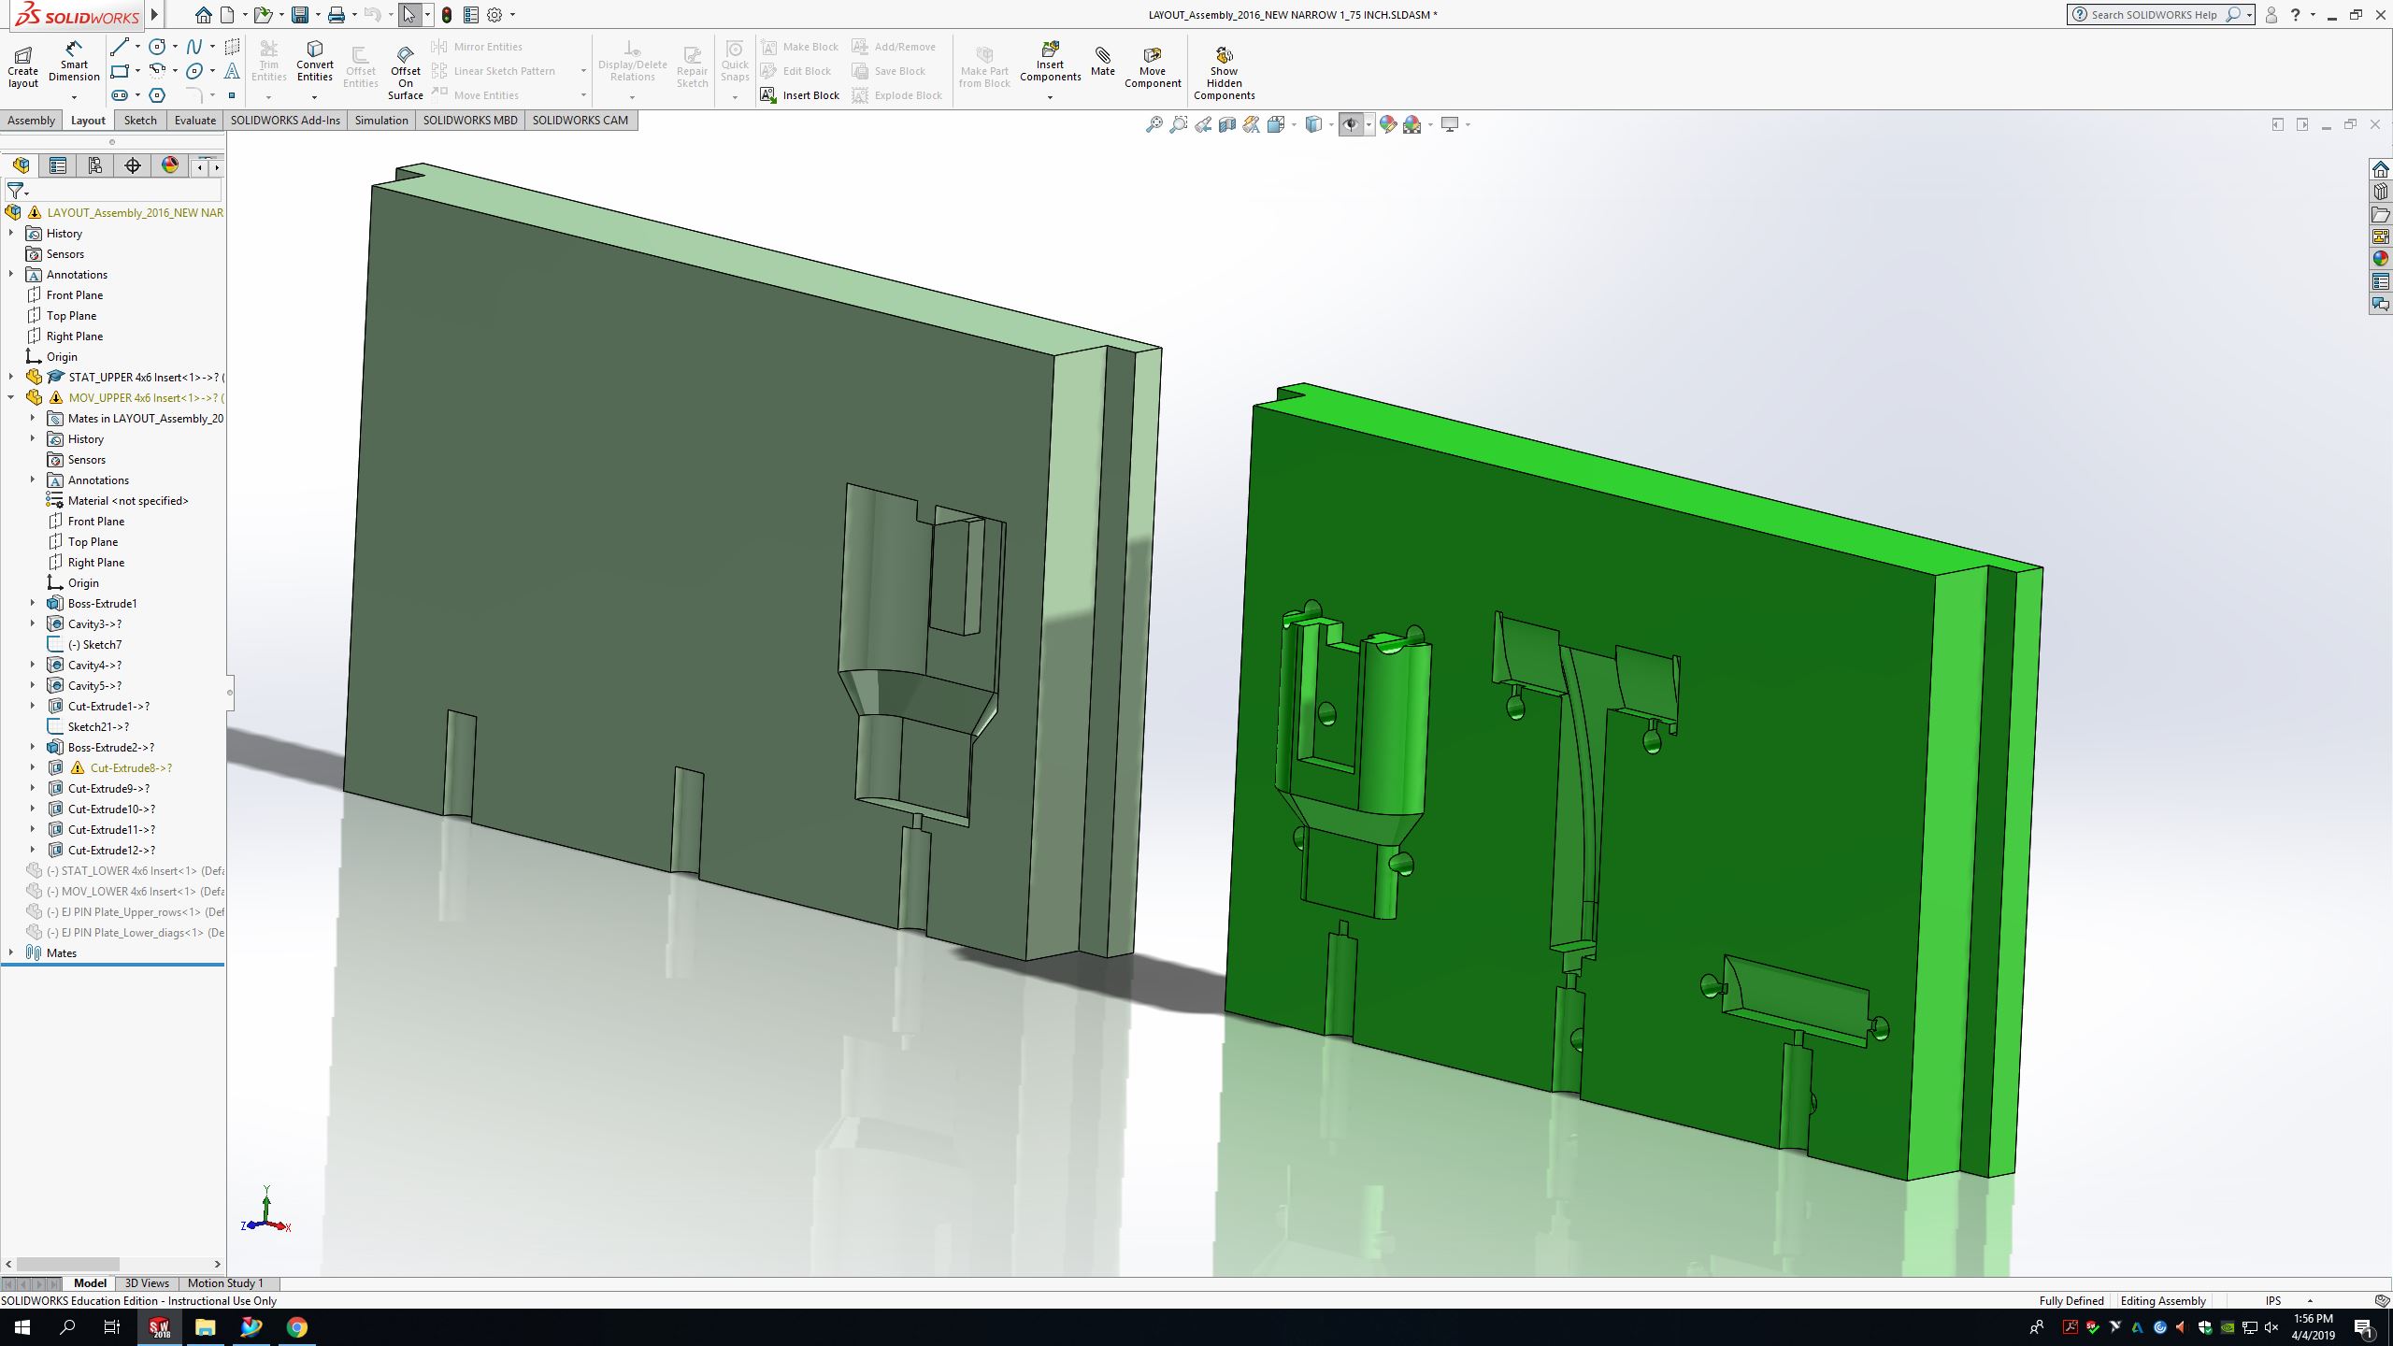
Task: Click the feature tree horizontal scrollbar
Action: [67, 1264]
